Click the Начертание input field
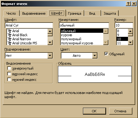 [x=84, y=25]
